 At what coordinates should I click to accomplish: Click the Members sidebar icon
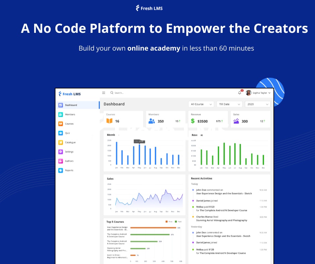coord(60,114)
